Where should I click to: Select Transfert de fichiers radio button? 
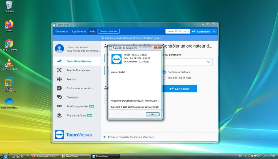(x=164, y=77)
